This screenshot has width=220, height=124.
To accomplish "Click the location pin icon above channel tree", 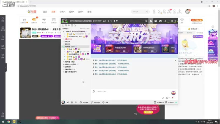I will (69, 25).
